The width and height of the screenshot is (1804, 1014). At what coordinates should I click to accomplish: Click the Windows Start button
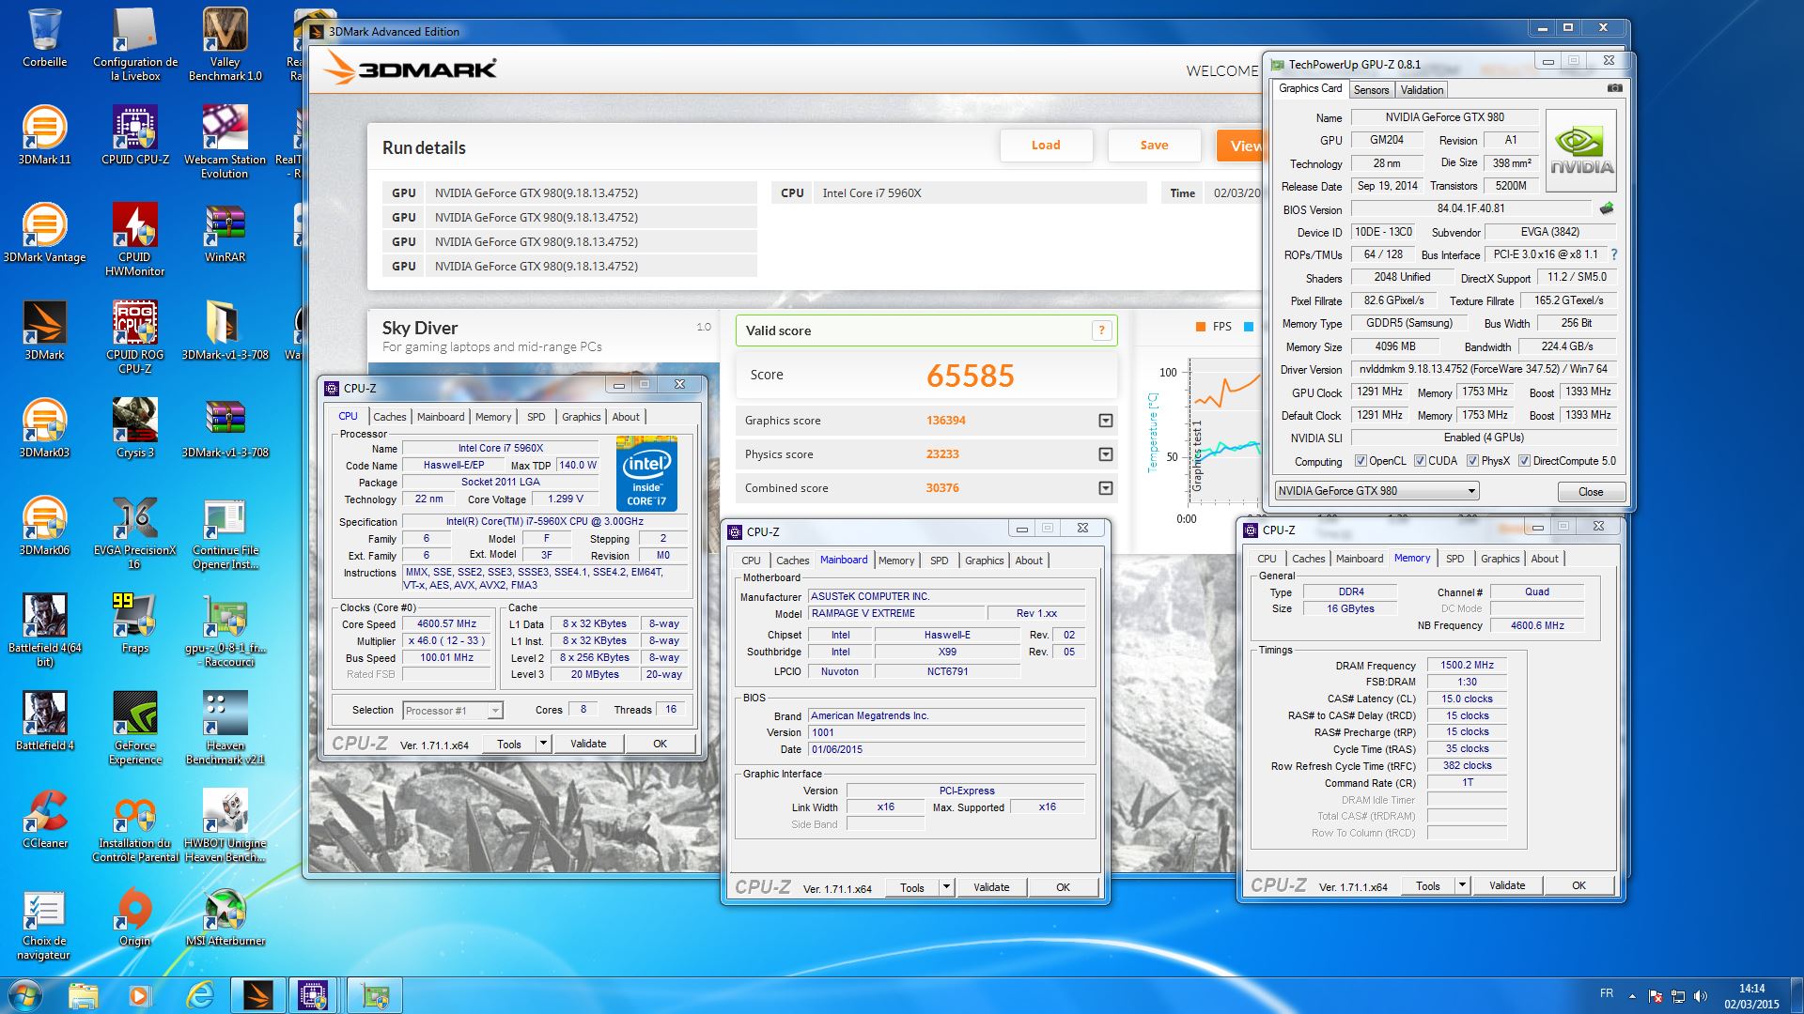(x=24, y=995)
